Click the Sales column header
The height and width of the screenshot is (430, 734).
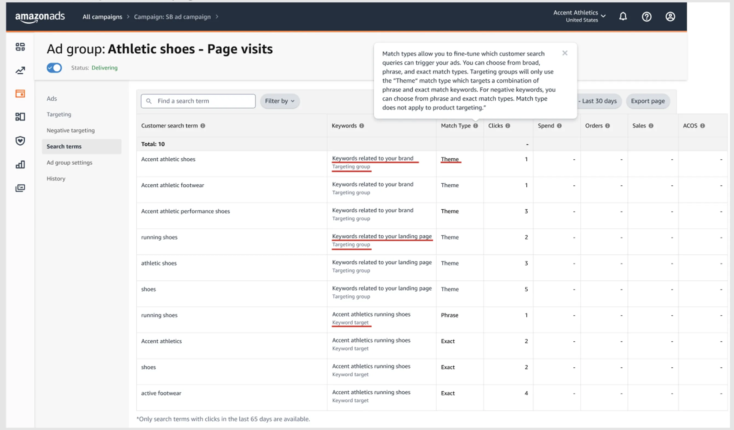639,126
